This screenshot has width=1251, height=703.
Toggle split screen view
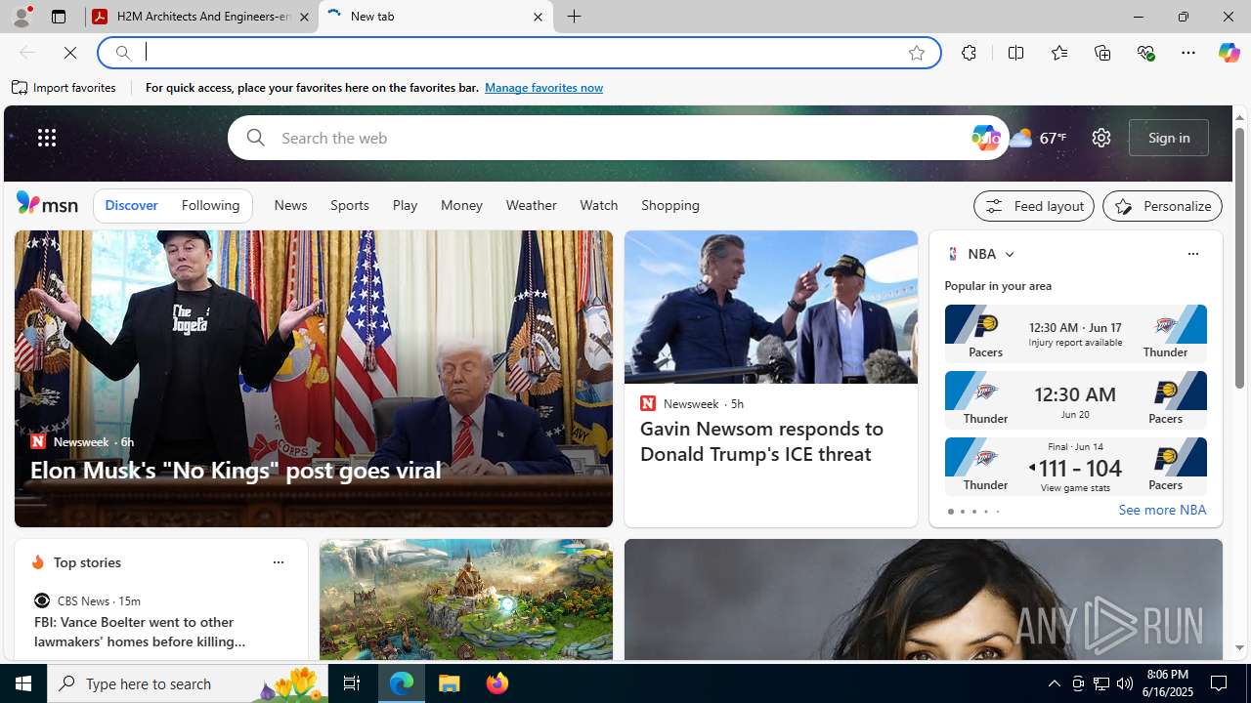click(1016, 53)
